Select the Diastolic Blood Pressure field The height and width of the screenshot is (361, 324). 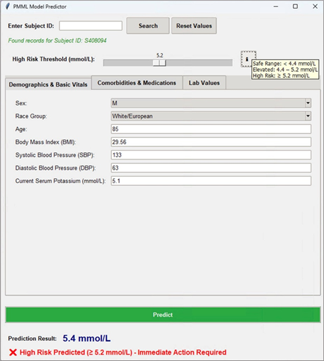(x=211, y=168)
